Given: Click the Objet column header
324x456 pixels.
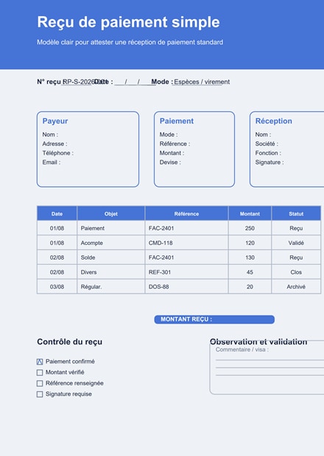Looking at the screenshot, I should click(x=111, y=214).
